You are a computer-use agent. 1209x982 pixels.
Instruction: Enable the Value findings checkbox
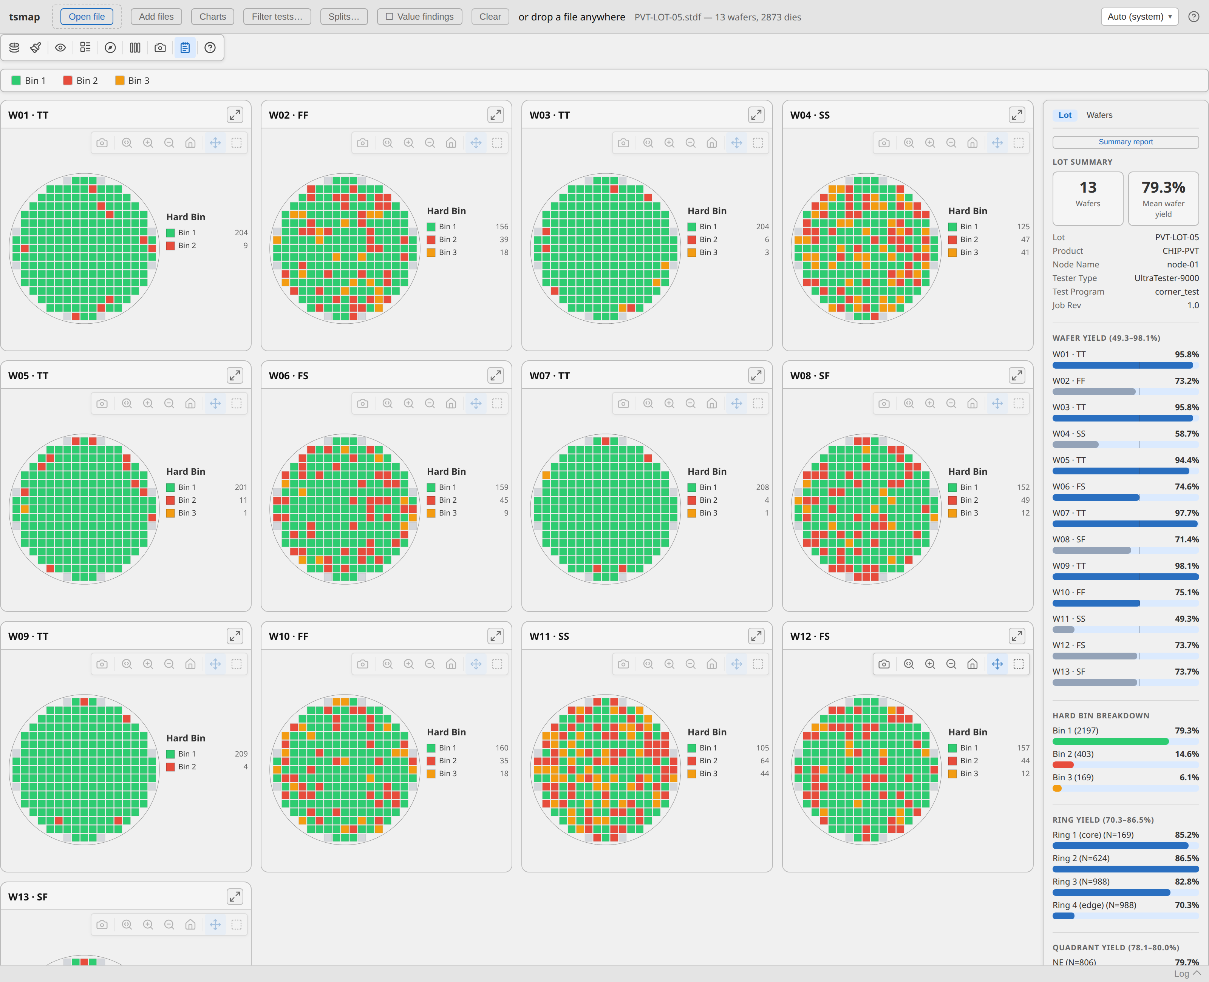[x=389, y=16]
